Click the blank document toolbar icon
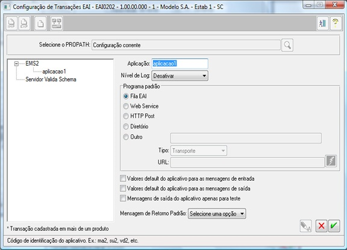This screenshot has width=347, height=250. [x=40, y=23]
